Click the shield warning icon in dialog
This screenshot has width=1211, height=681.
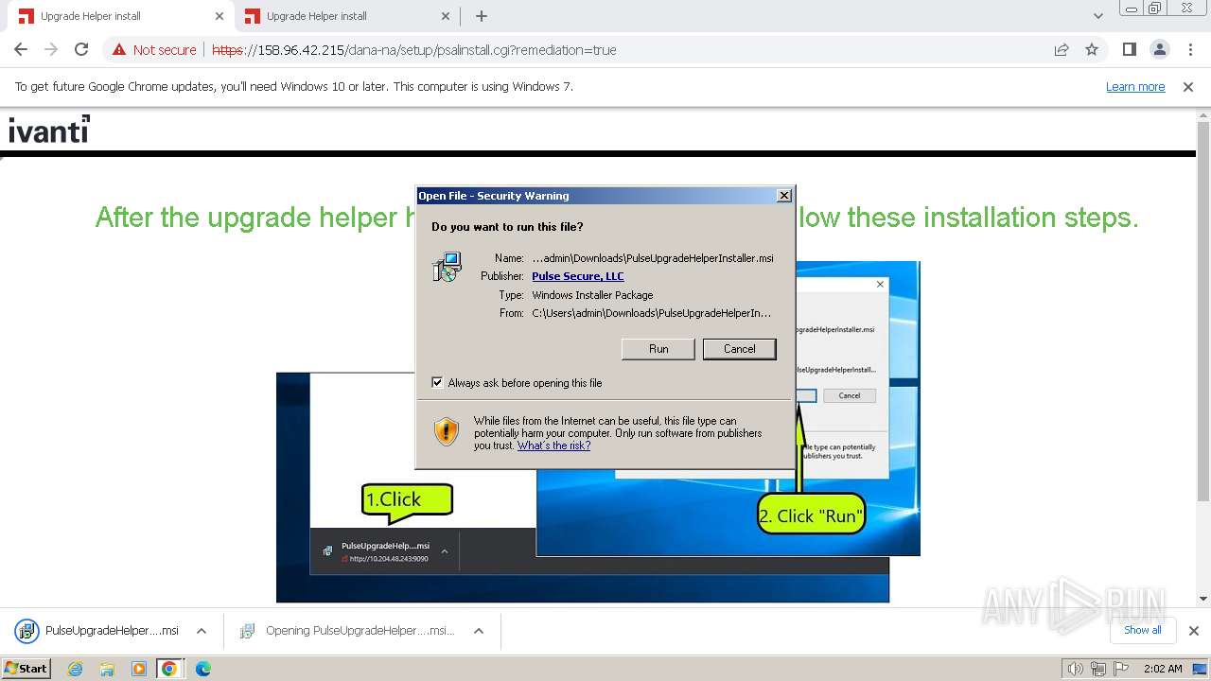[x=447, y=432]
